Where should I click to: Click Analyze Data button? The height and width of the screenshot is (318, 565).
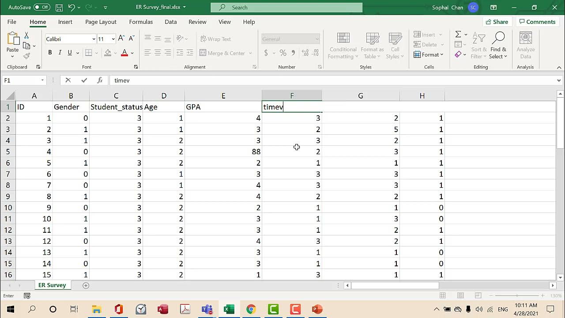[x=525, y=45]
